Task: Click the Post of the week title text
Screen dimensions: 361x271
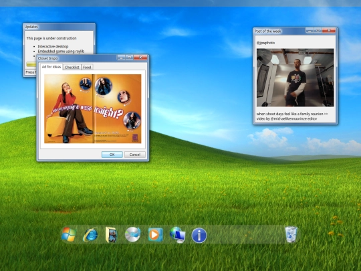Action: pos(268,31)
